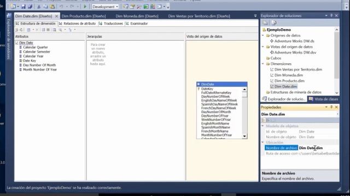Viewport: 350px width, 196px height.
Task: Click the properties icon in Solution Explorer toolbar
Action: [x=265, y=23]
